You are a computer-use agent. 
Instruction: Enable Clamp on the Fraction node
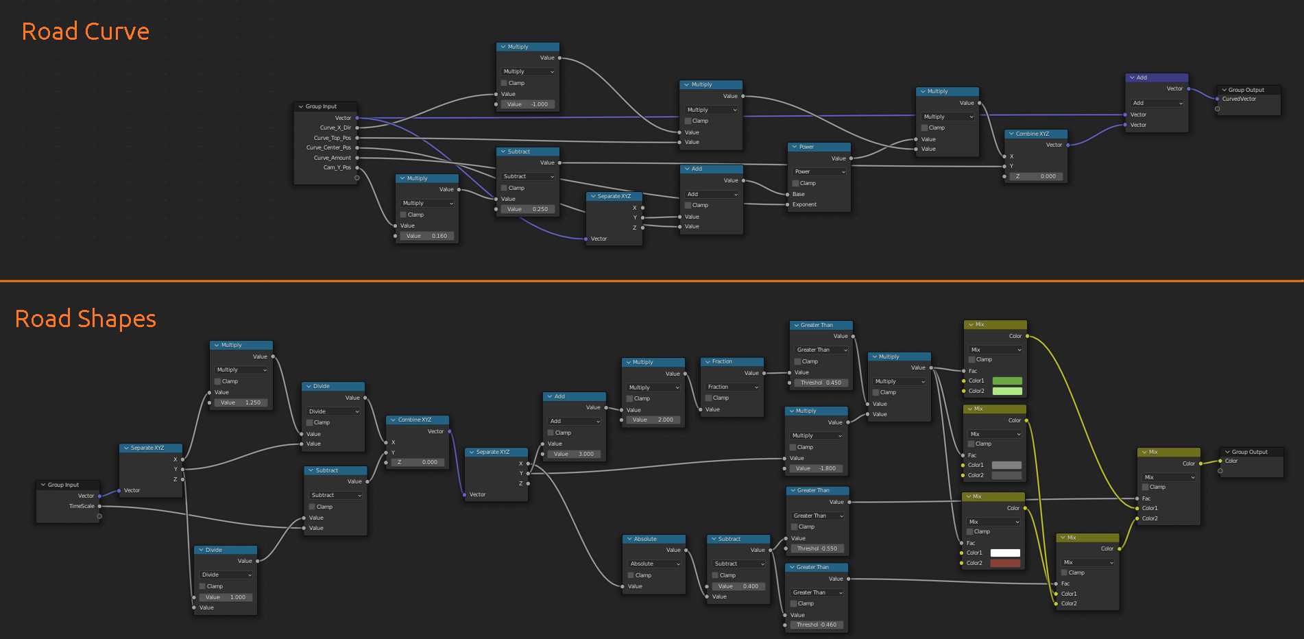pos(709,397)
